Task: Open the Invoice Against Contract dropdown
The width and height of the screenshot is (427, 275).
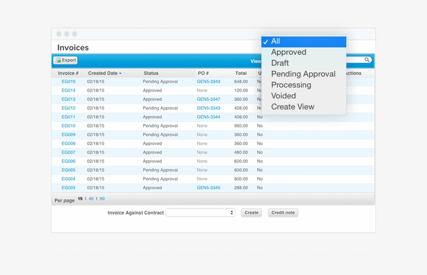Action: pos(200,213)
